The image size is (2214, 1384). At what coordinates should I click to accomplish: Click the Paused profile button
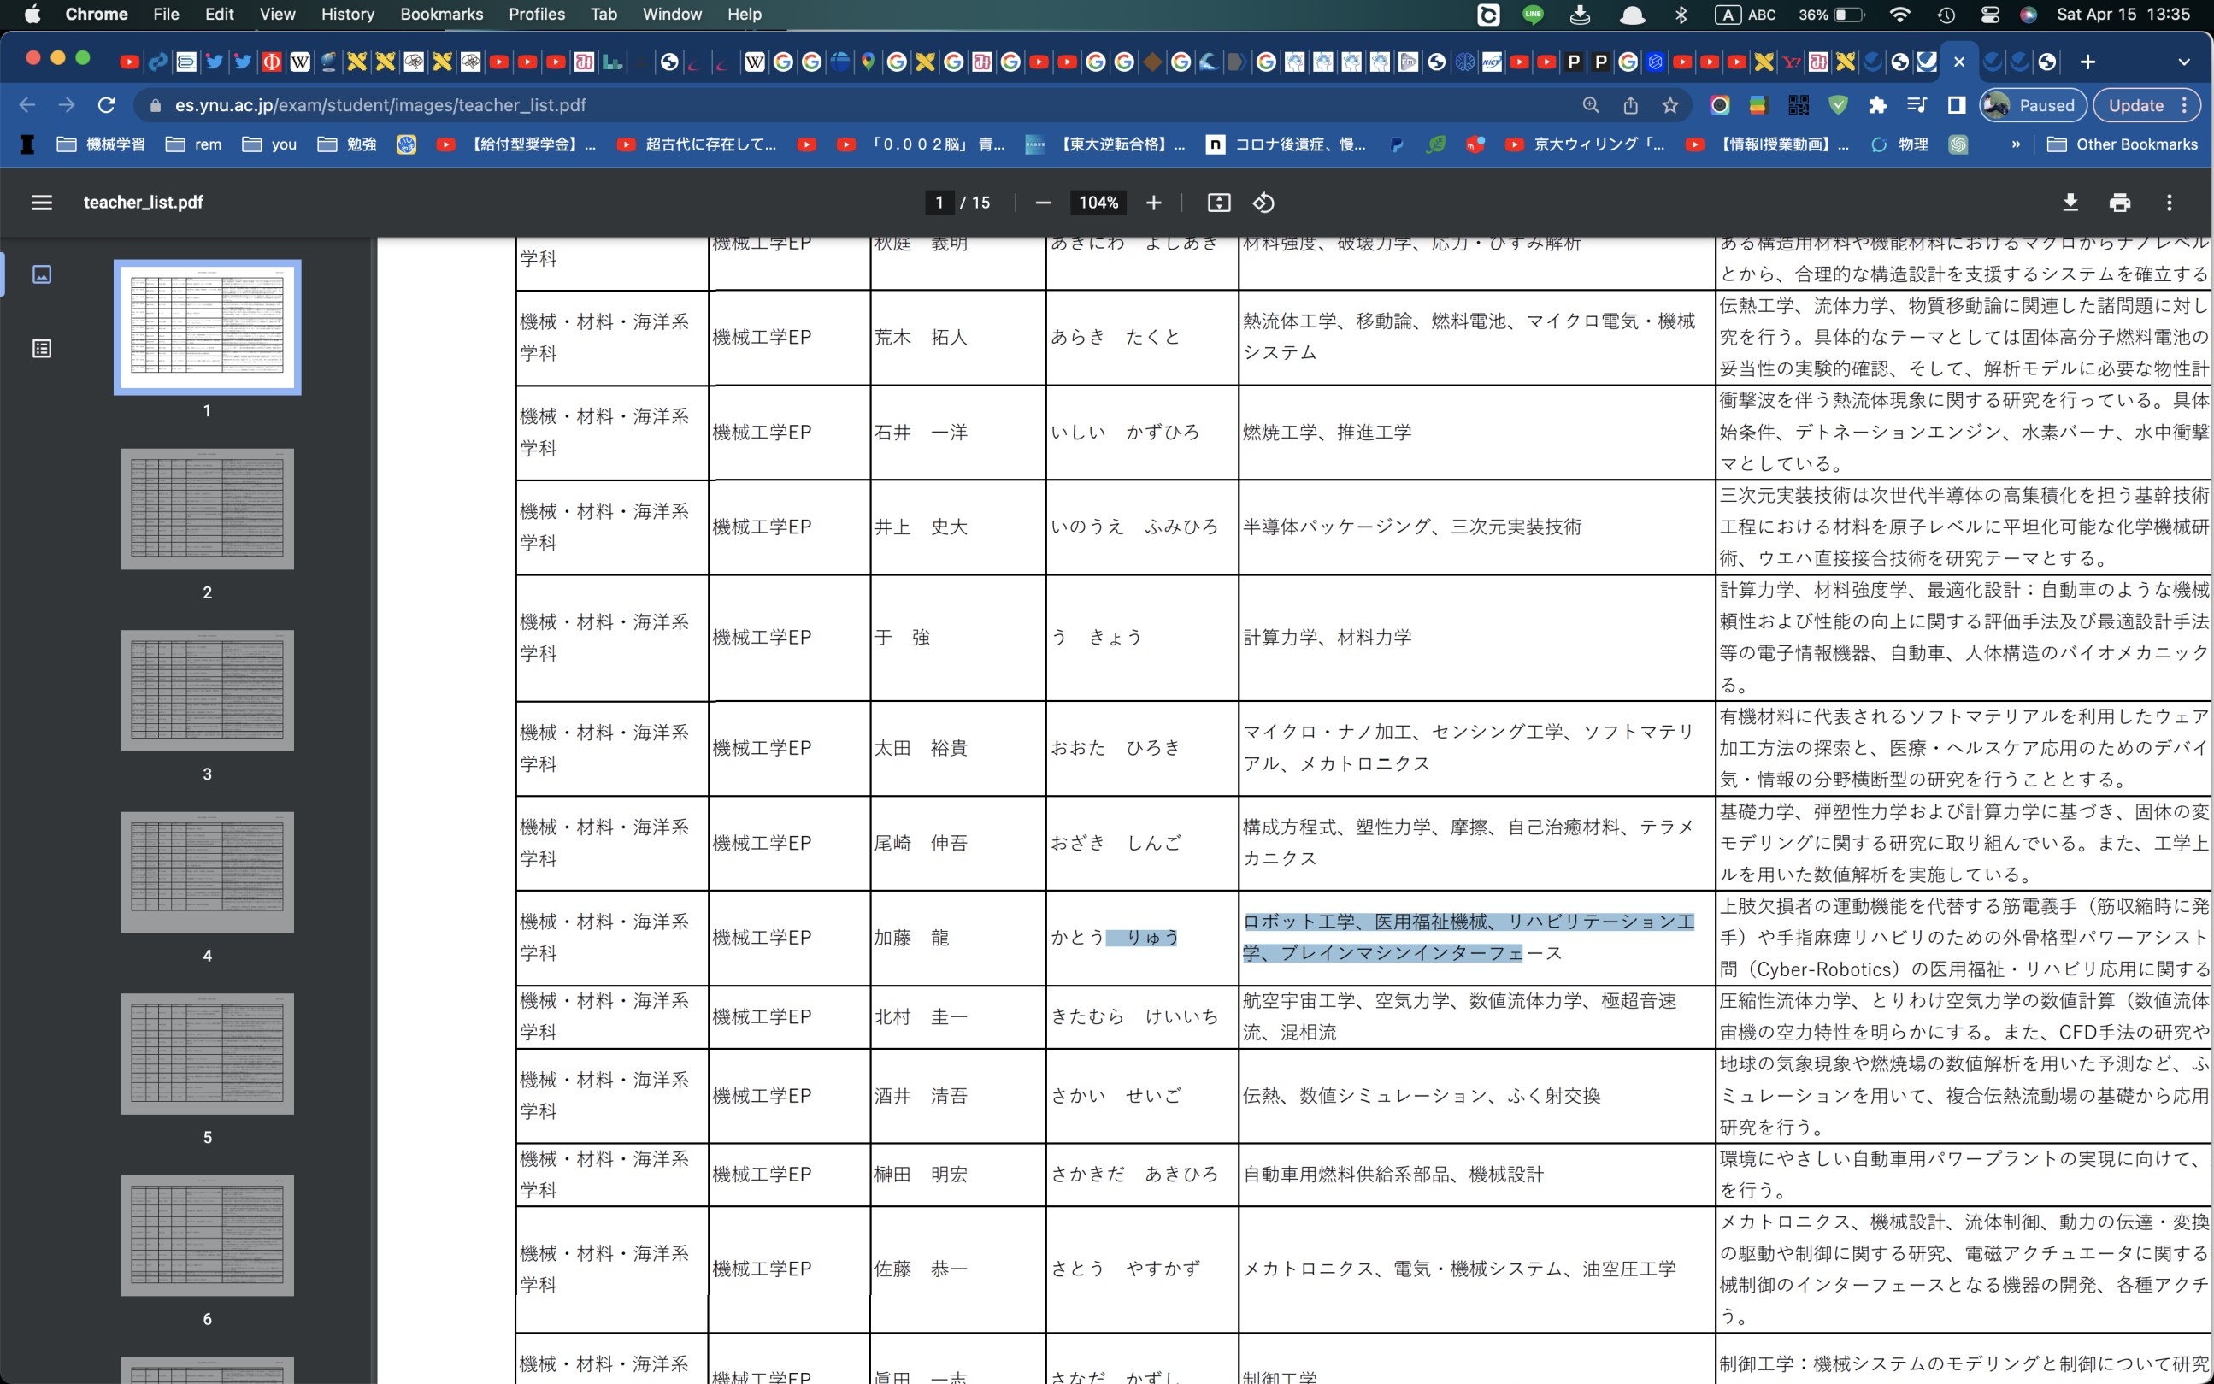click(2033, 105)
